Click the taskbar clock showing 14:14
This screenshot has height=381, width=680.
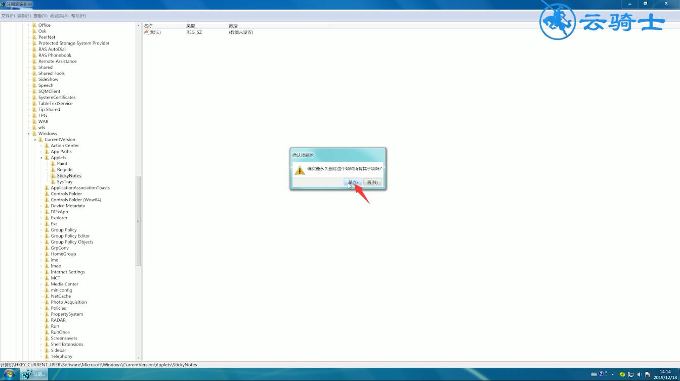click(665, 374)
